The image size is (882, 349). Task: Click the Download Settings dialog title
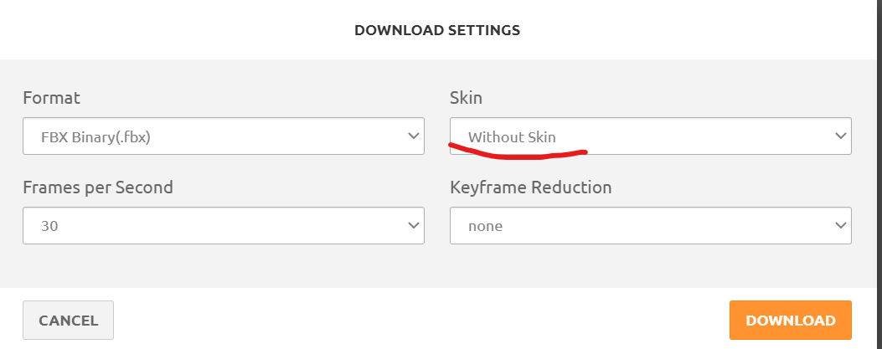[437, 30]
